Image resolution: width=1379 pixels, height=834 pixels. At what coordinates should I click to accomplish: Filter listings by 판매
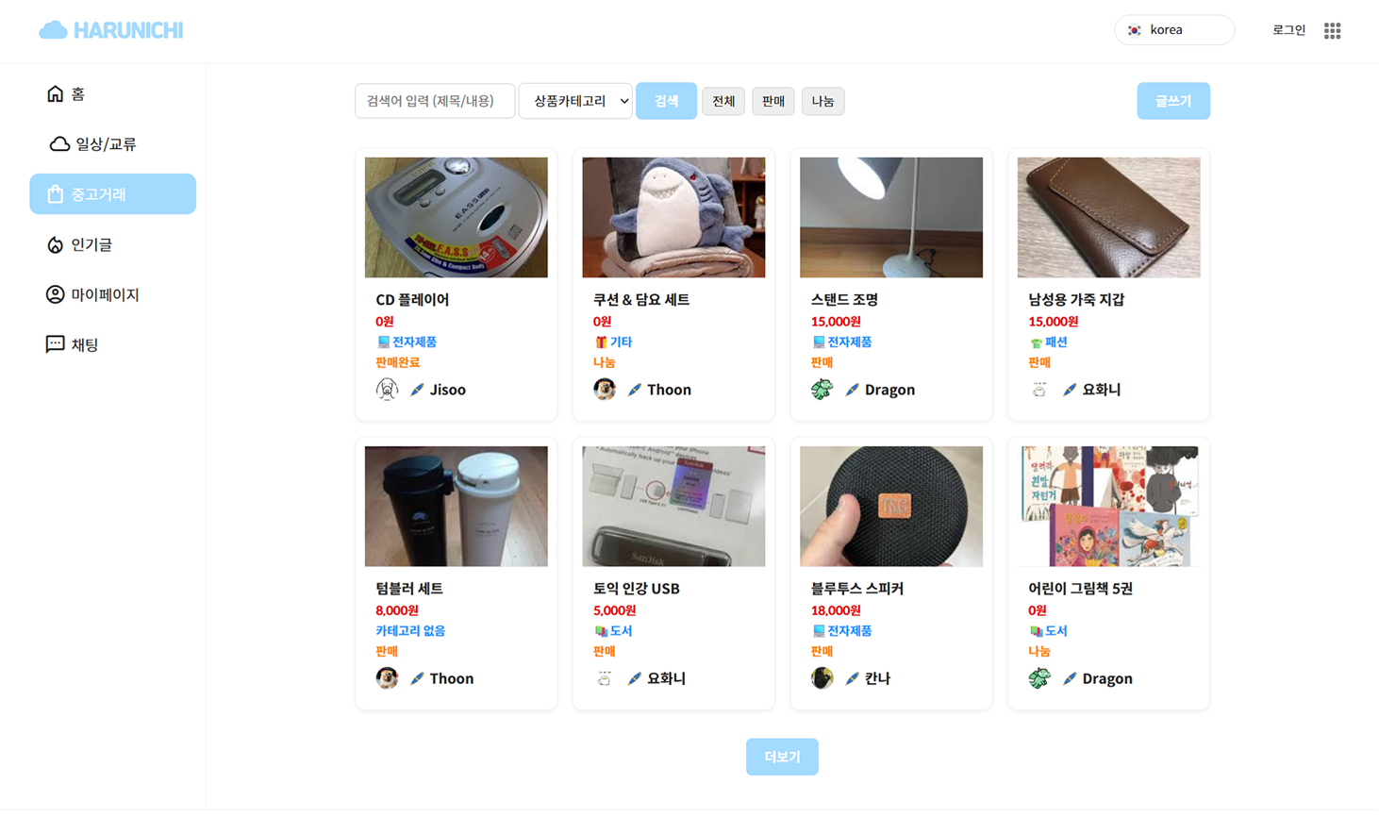(773, 101)
